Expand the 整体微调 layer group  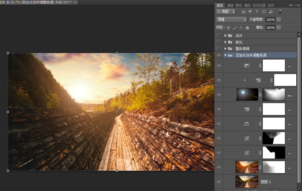[225, 49]
